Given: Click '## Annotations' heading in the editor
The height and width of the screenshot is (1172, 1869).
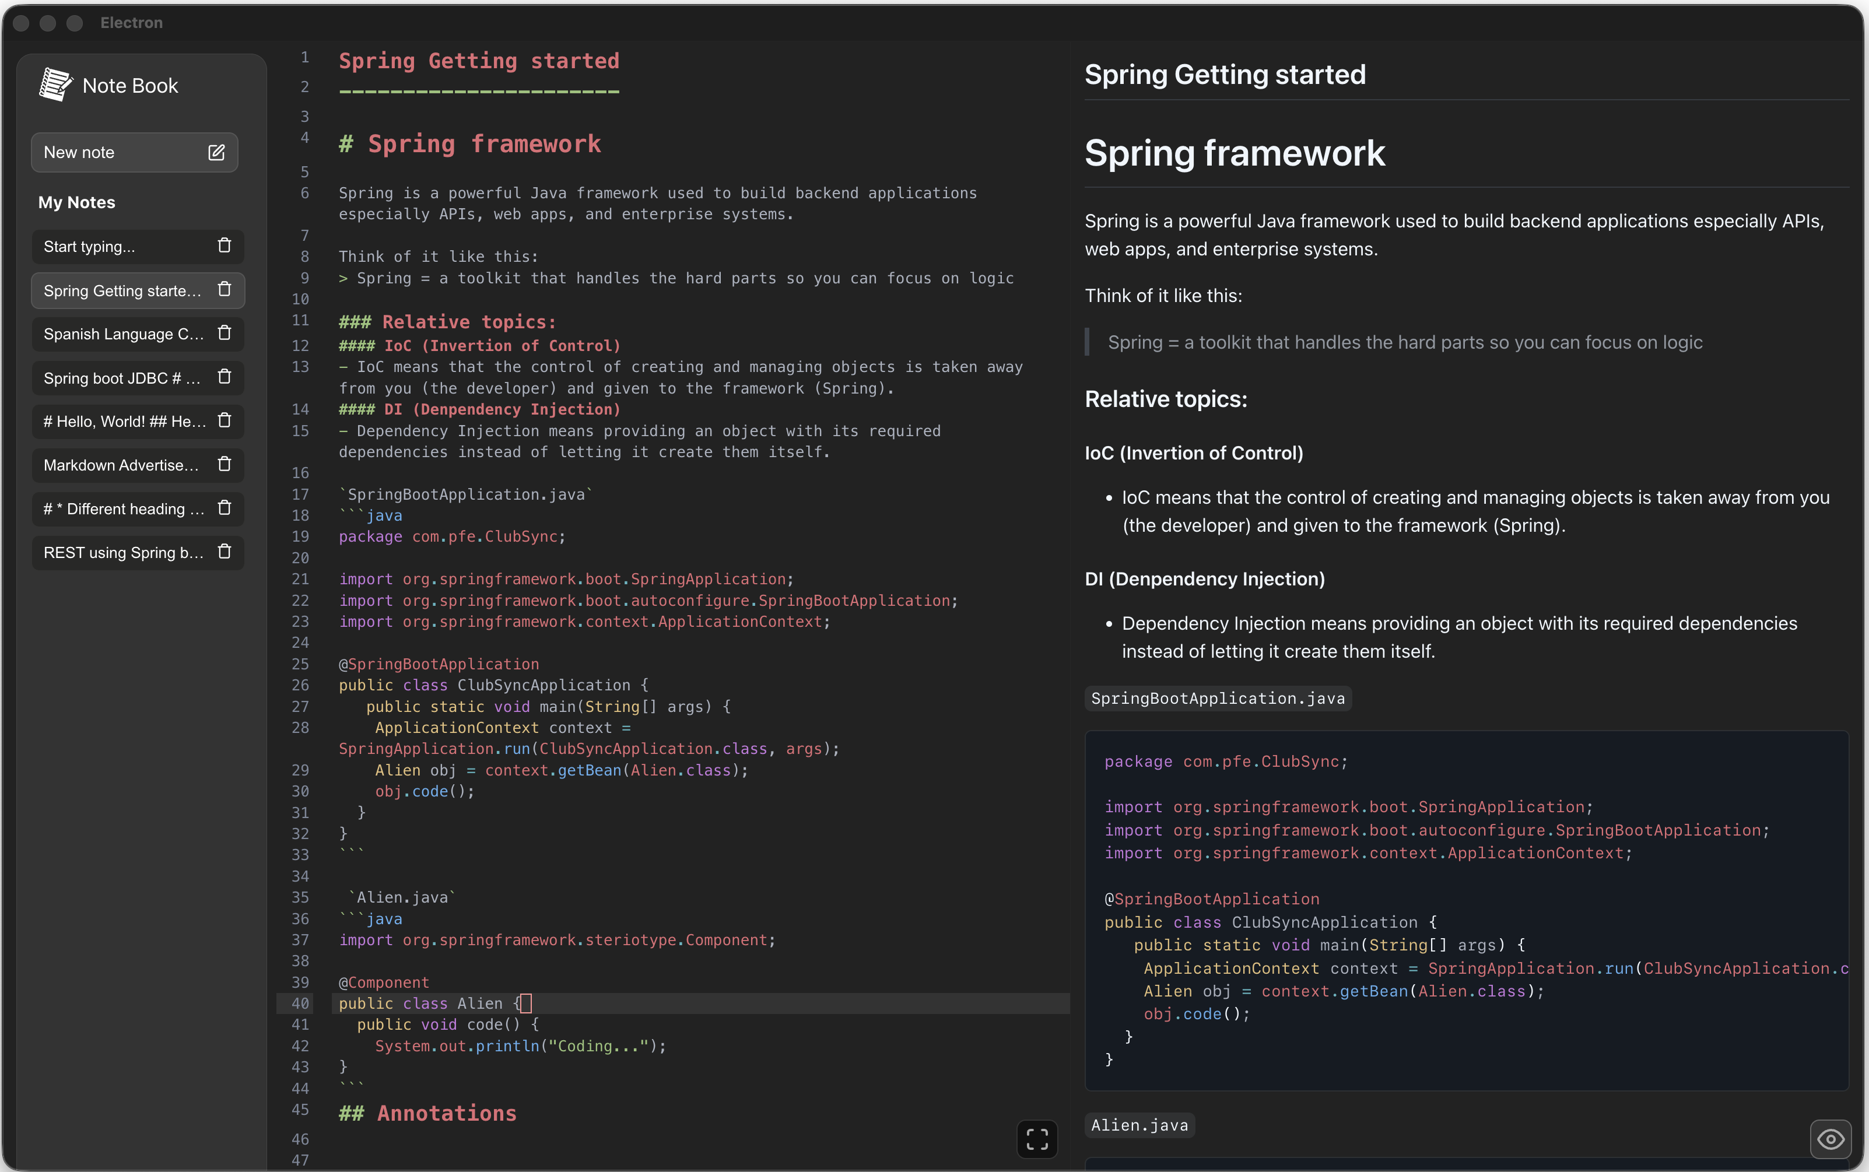Looking at the screenshot, I should 428,1113.
